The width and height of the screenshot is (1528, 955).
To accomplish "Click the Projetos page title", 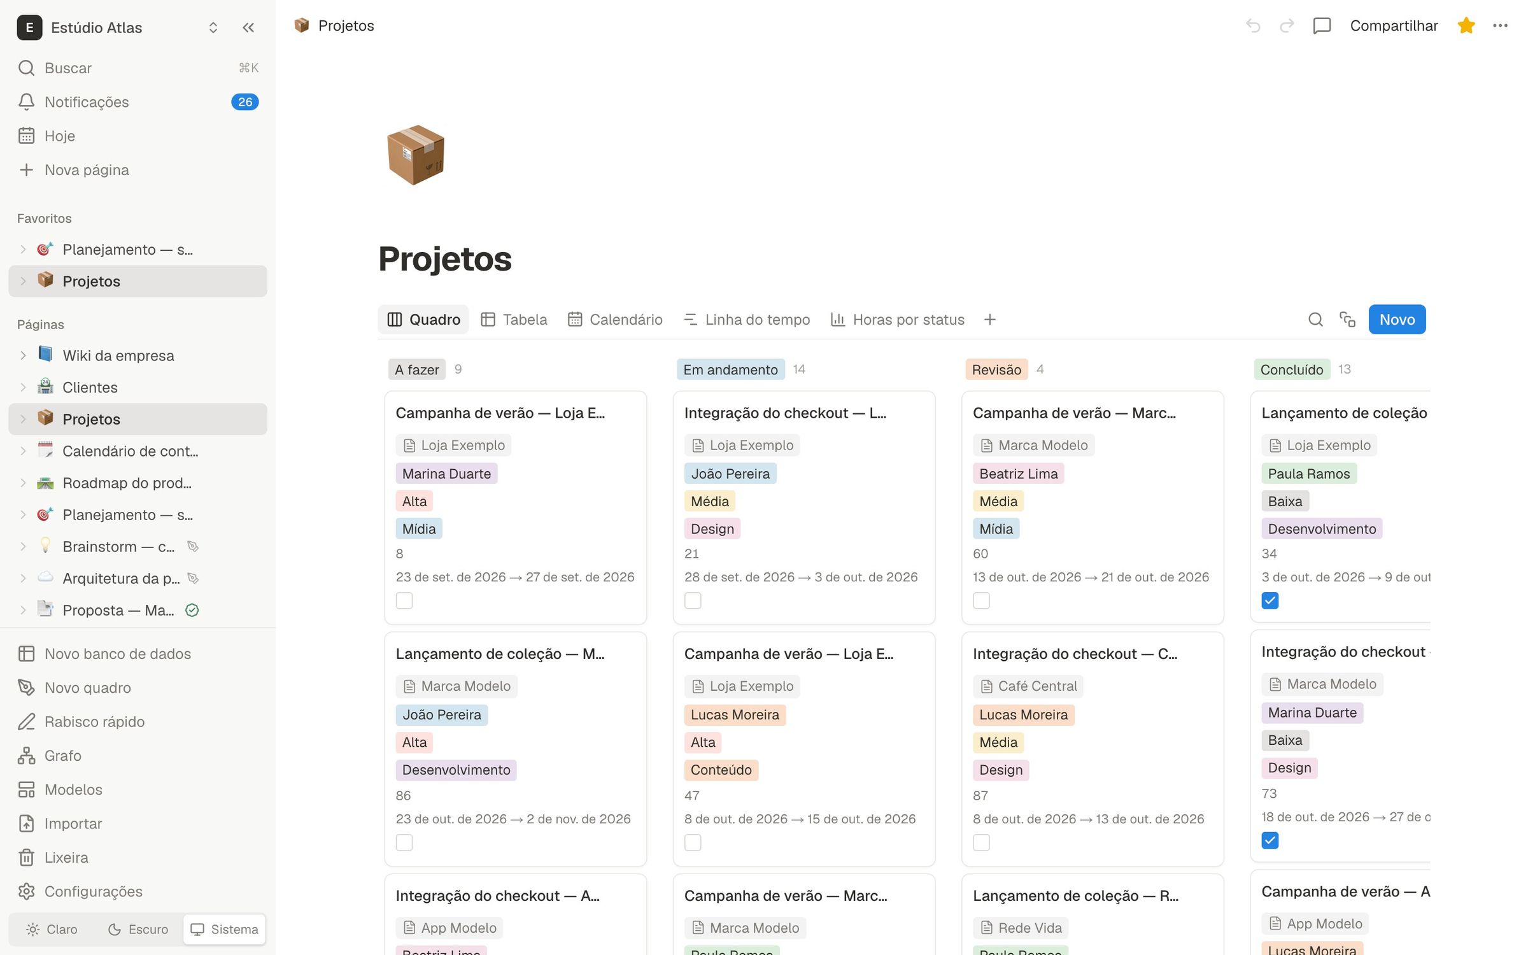I will (445, 258).
